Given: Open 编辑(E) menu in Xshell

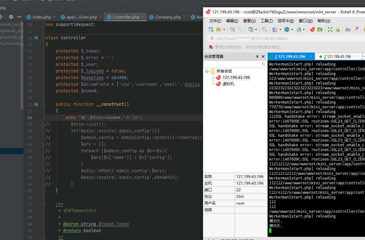Looking at the screenshot, I should [x=232, y=21].
